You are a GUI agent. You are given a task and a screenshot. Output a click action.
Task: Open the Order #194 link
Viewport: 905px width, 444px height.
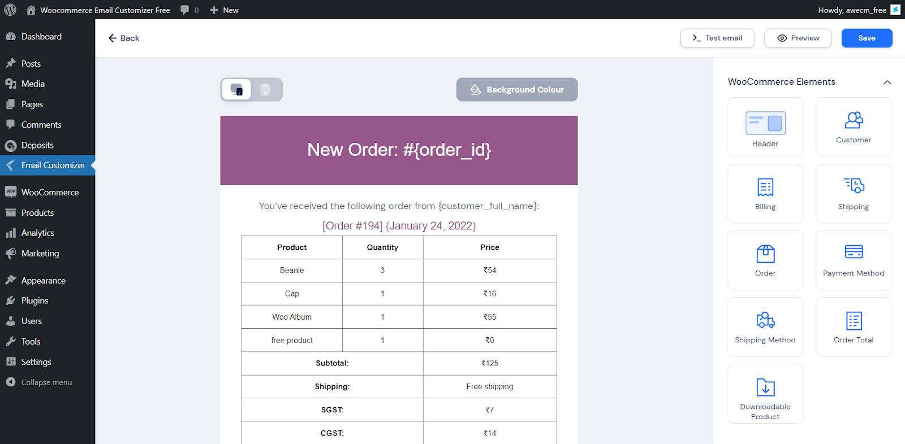399,226
